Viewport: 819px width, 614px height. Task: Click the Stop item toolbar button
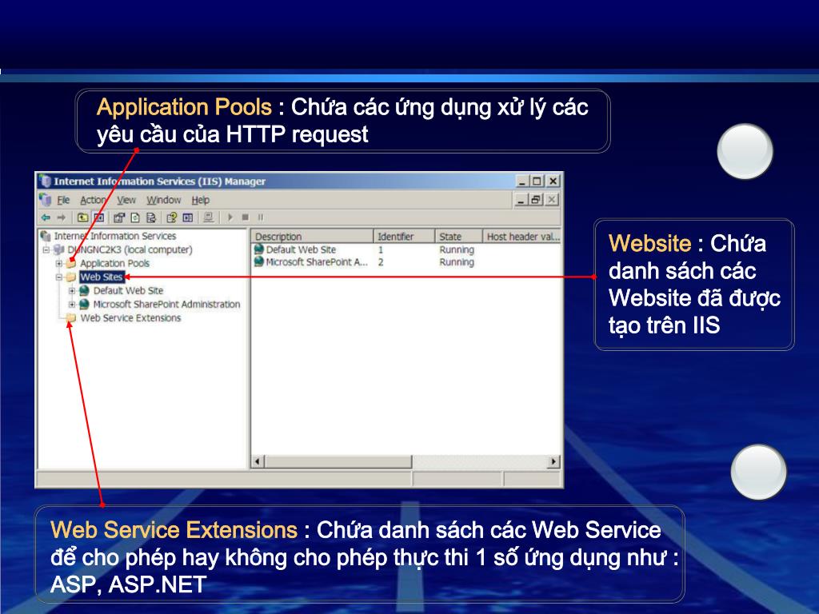pos(245,217)
